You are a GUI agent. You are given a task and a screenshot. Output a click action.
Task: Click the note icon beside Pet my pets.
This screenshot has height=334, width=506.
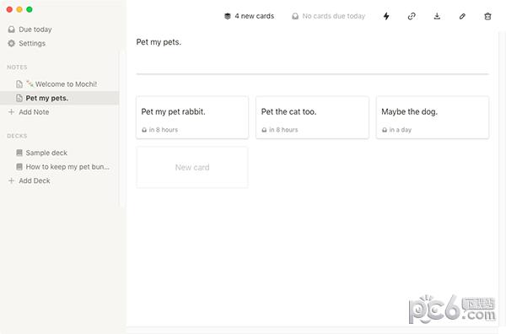[x=19, y=98]
